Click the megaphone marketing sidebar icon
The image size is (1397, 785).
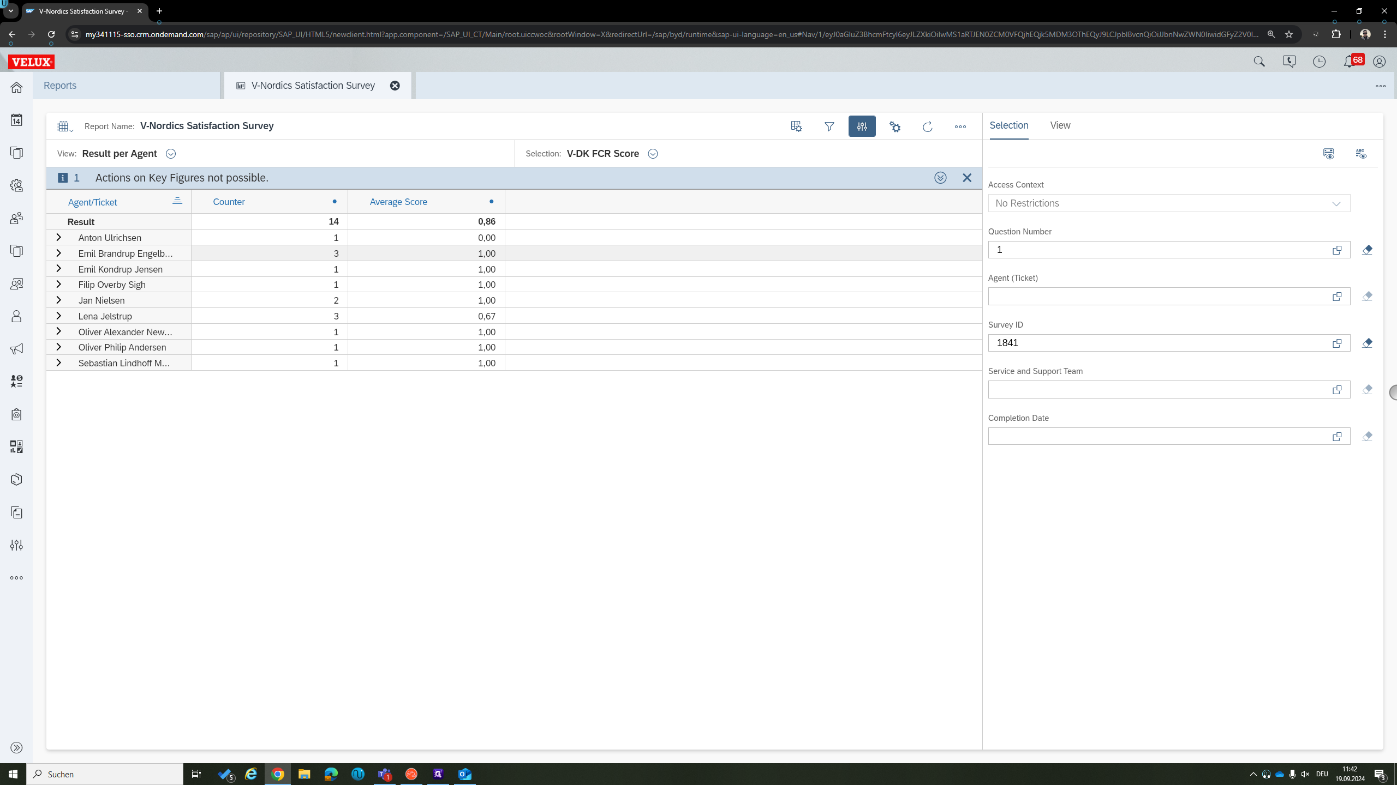16,349
